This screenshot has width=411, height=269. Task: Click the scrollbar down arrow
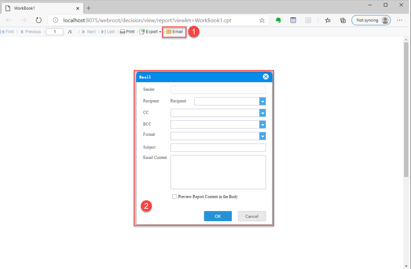(x=406, y=266)
